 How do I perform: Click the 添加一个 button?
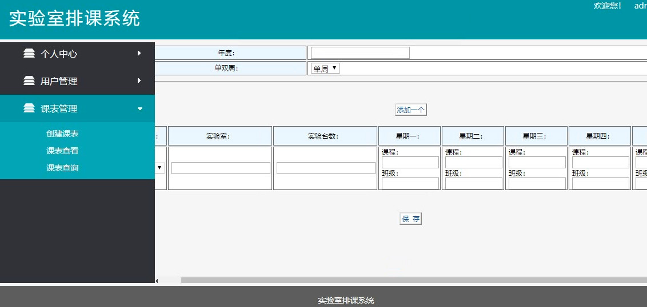point(410,110)
